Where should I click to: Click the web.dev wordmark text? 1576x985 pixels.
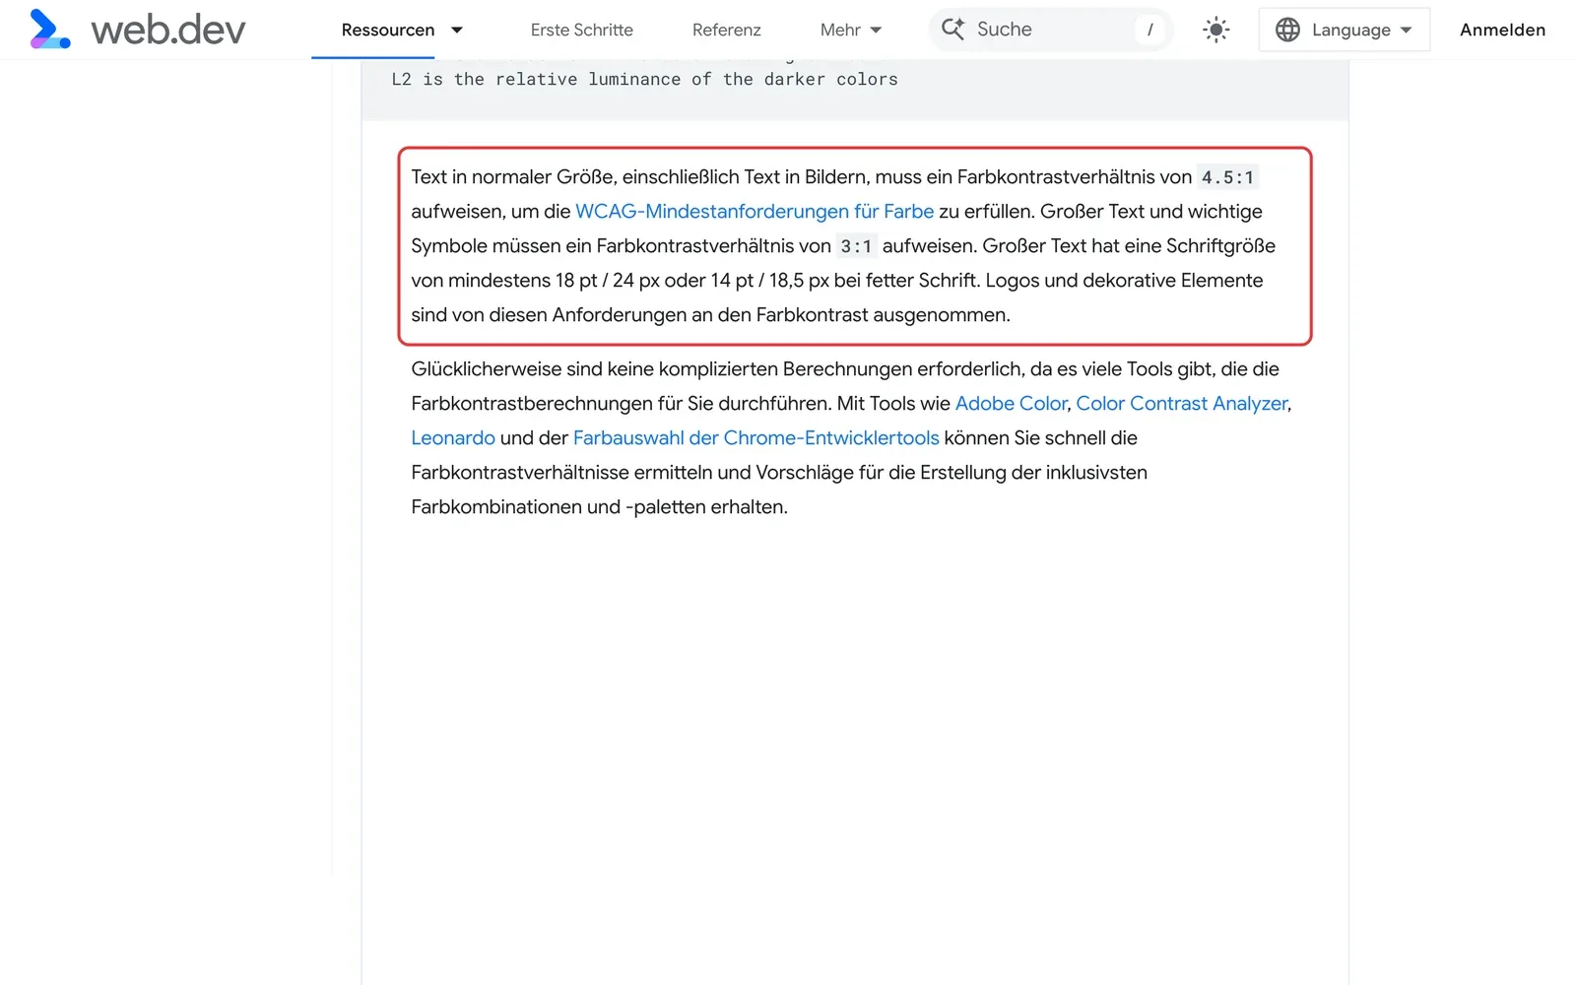pyautogui.click(x=168, y=31)
